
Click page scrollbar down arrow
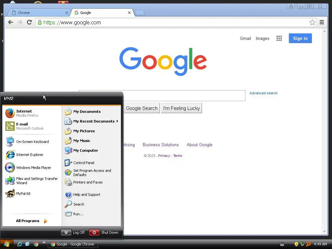(324, 231)
